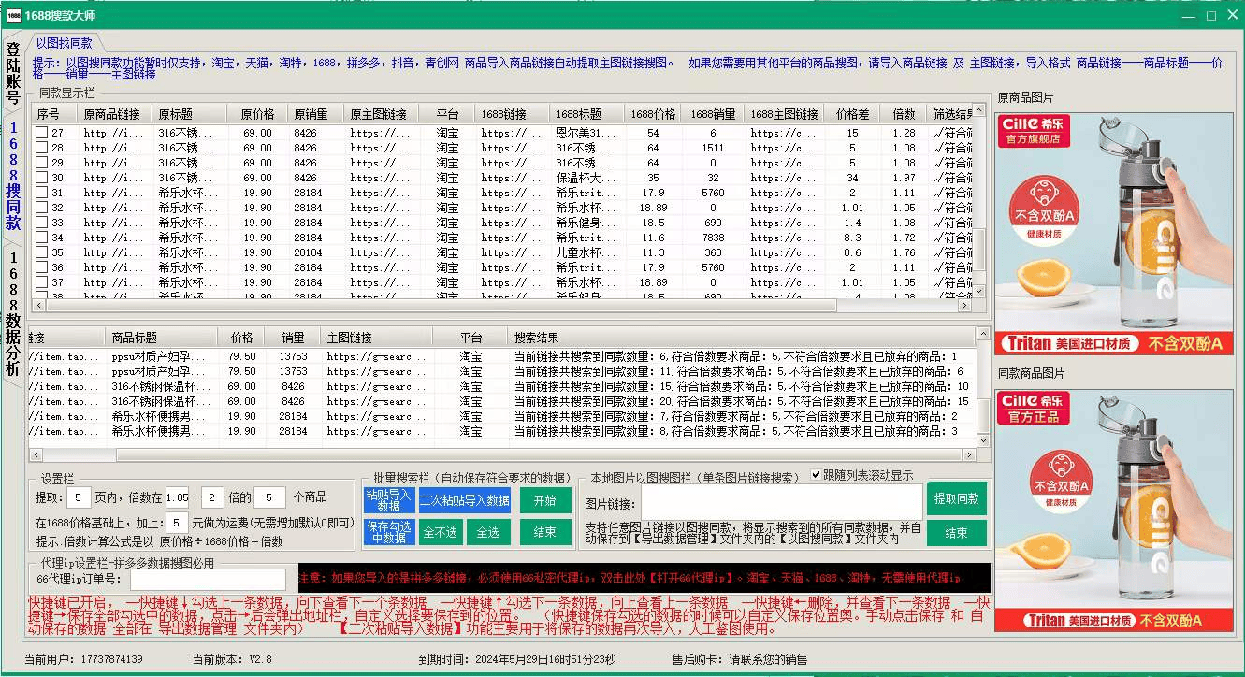Screen dimensions: 1245x677
Task: Focus the 66代理ip订单号 input field
Action: (208, 580)
